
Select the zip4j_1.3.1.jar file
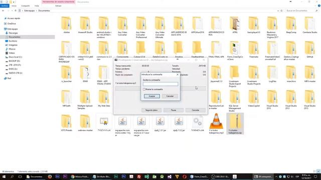[x=160, y=123]
